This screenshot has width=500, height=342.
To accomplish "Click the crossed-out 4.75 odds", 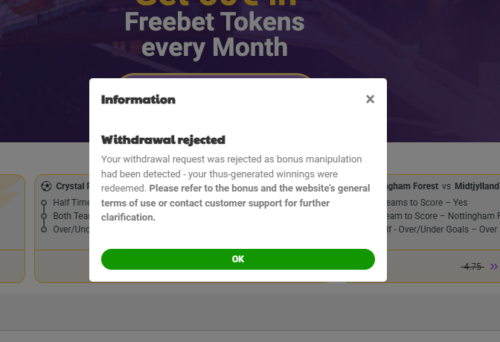I will [x=472, y=266].
